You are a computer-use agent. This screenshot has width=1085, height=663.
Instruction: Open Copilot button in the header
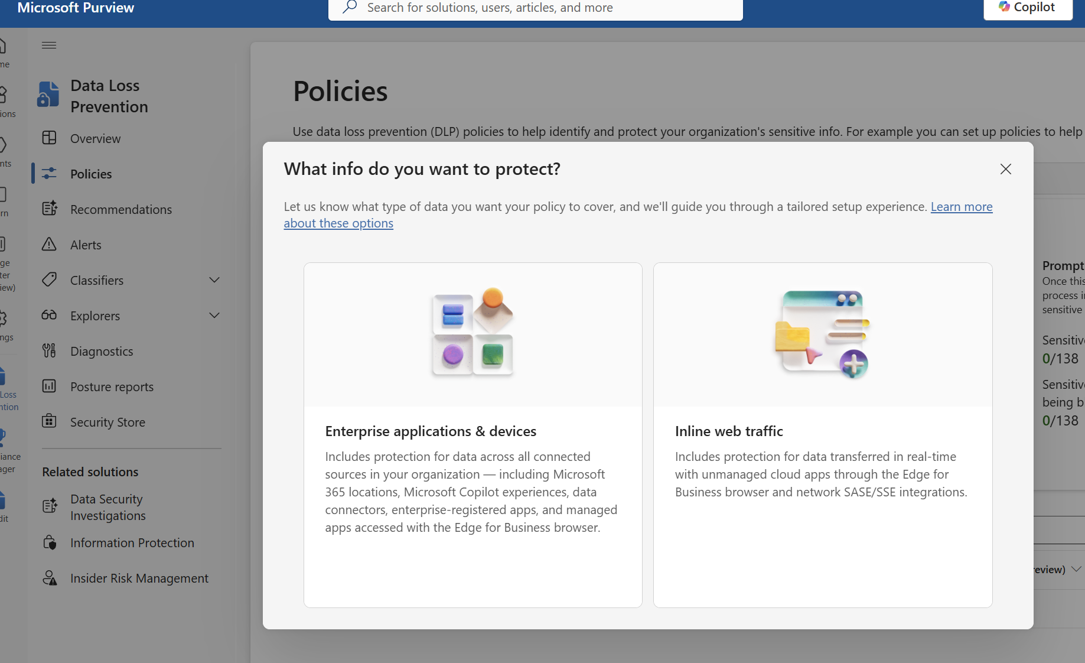[1027, 8]
